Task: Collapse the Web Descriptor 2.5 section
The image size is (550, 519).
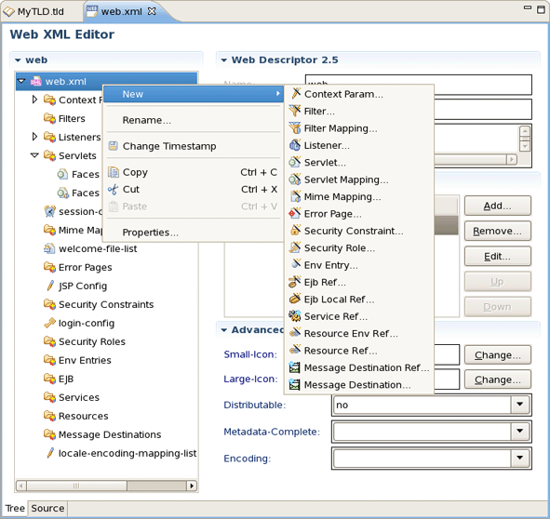Action: coord(223,60)
